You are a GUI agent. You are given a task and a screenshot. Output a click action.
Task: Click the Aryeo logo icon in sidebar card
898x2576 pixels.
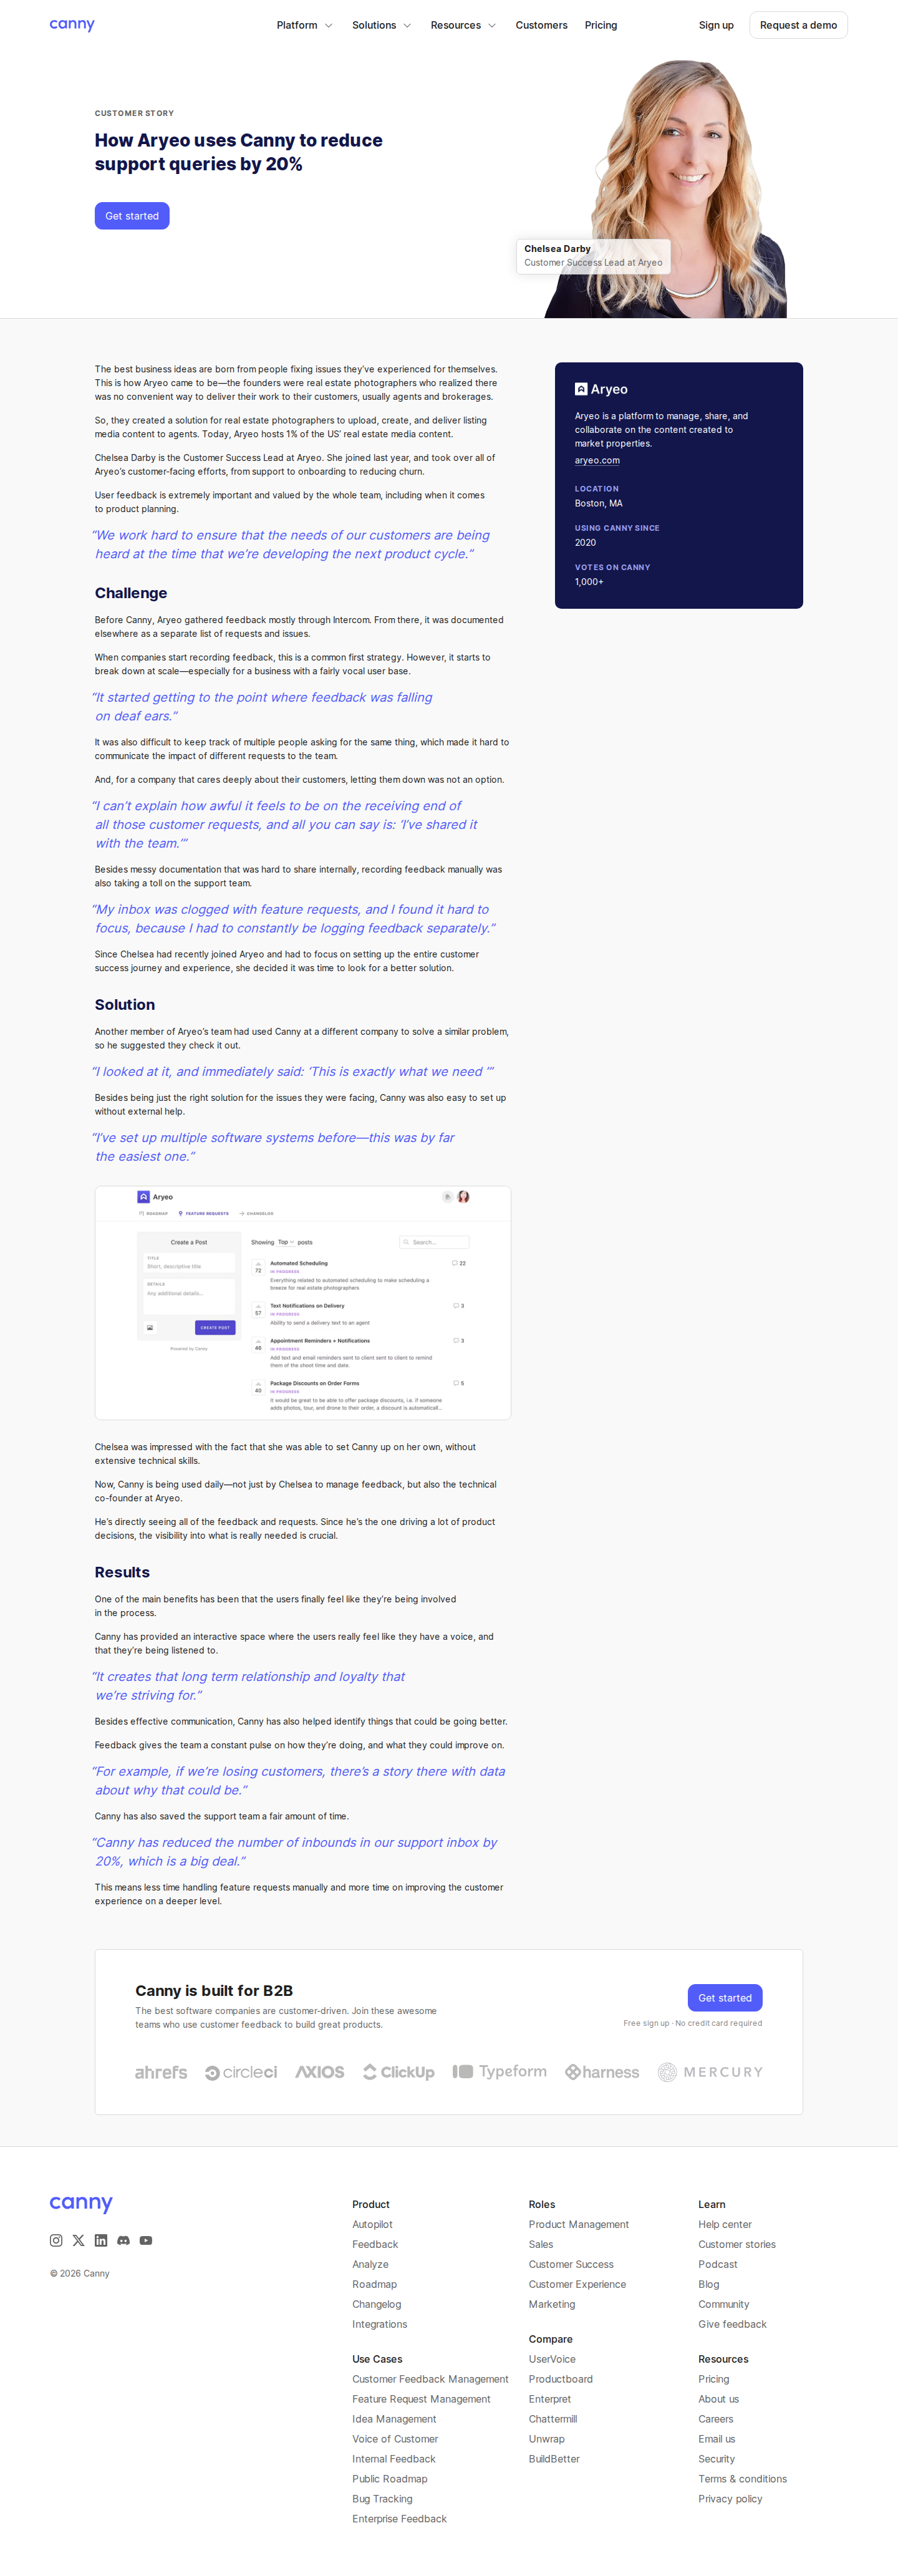point(581,389)
